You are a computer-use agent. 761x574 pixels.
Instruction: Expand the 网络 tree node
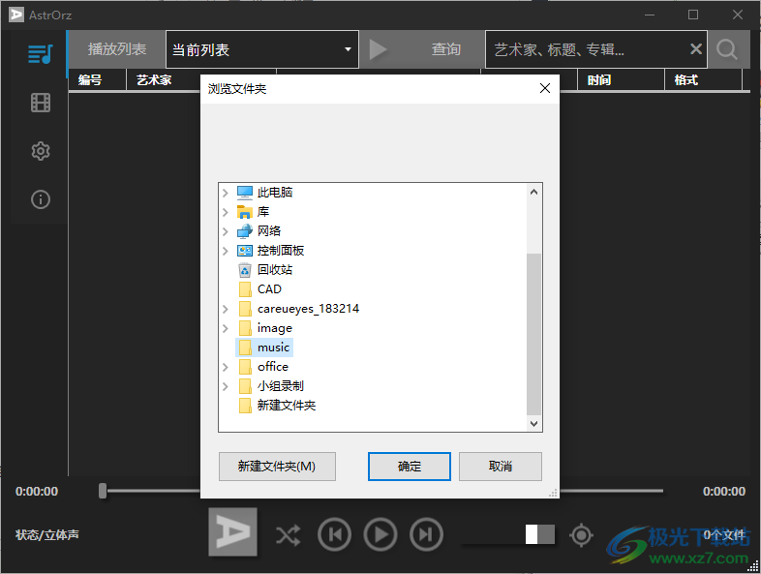[x=226, y=231]
